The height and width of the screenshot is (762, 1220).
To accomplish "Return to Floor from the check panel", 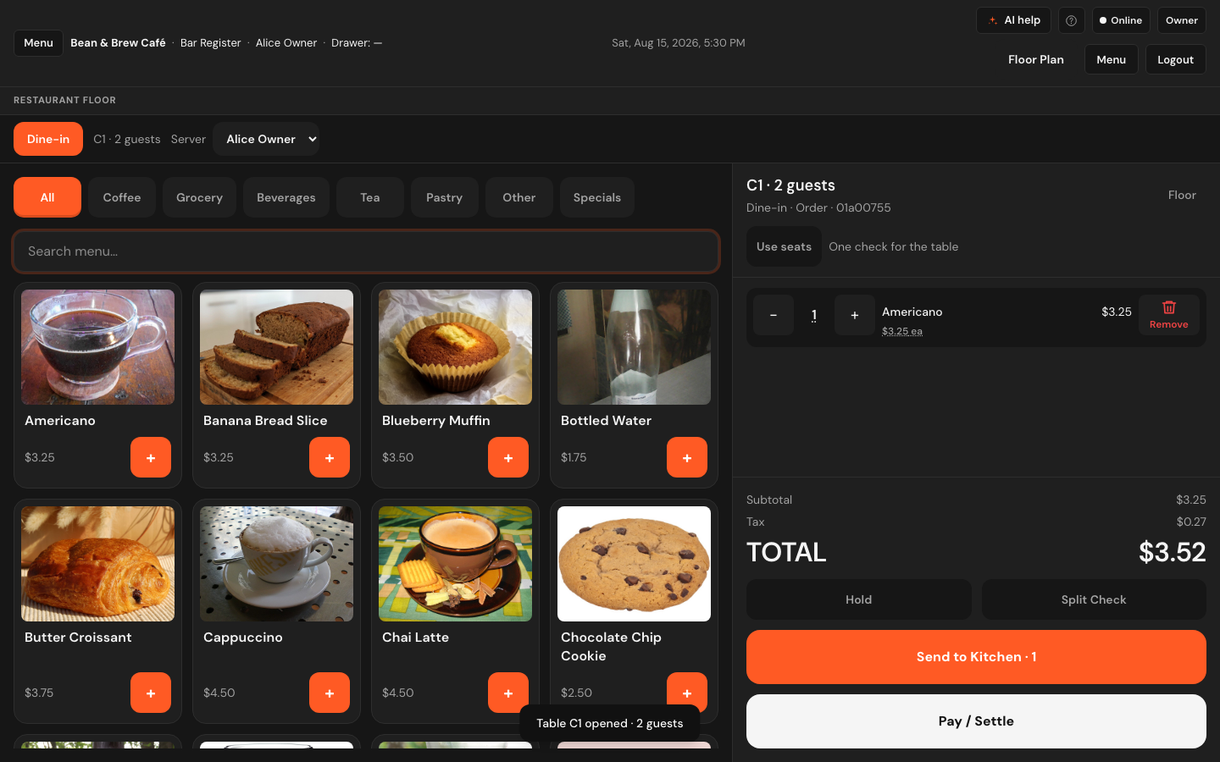I will pos(1182,196).
